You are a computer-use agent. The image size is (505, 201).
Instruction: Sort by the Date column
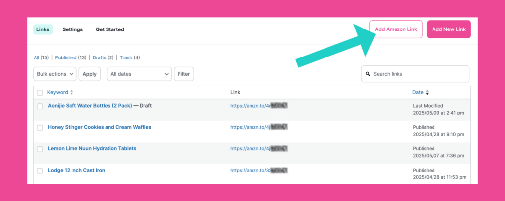click(x=418, y=92)
